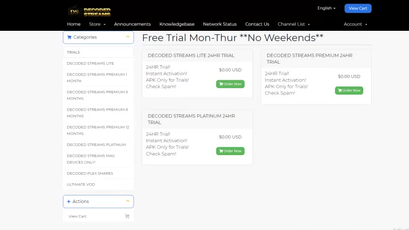Select Decoded Streams Premium 3 Months category
The image size is (409, 230).
pos(99,95)
